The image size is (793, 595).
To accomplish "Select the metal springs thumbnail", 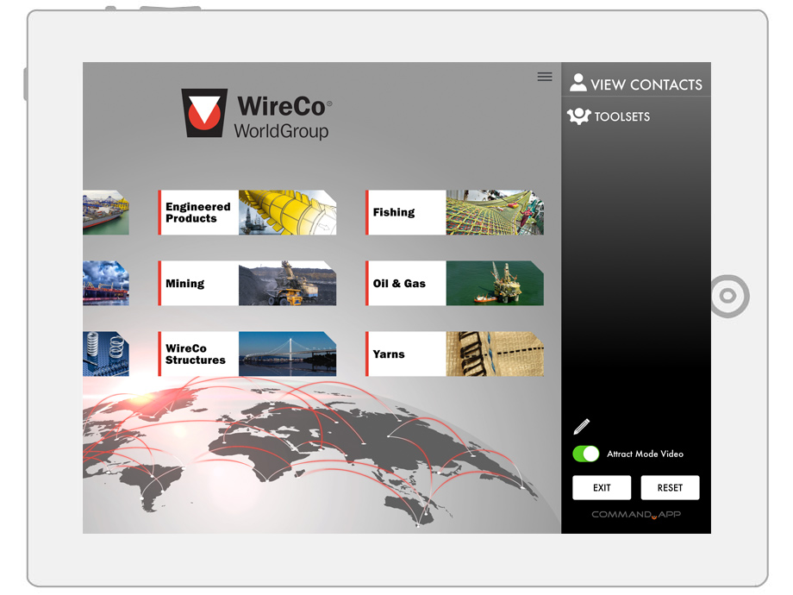I will coord(106,354).
